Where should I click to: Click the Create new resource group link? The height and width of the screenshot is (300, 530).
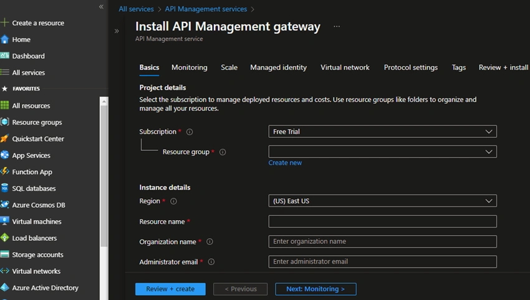[285, 163]
